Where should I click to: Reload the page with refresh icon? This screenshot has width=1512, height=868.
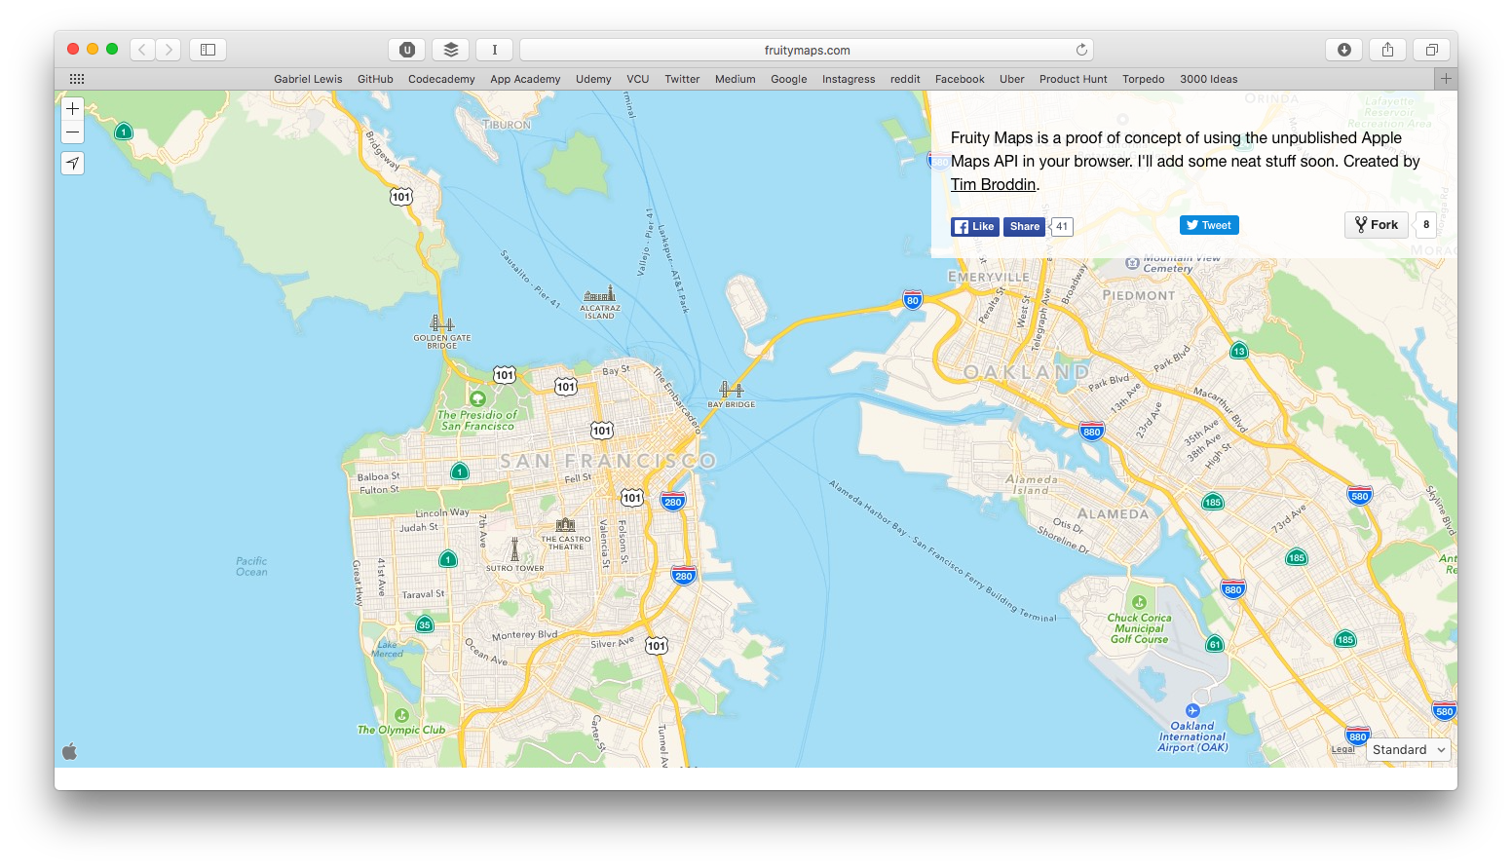(x=1081, y=50)
